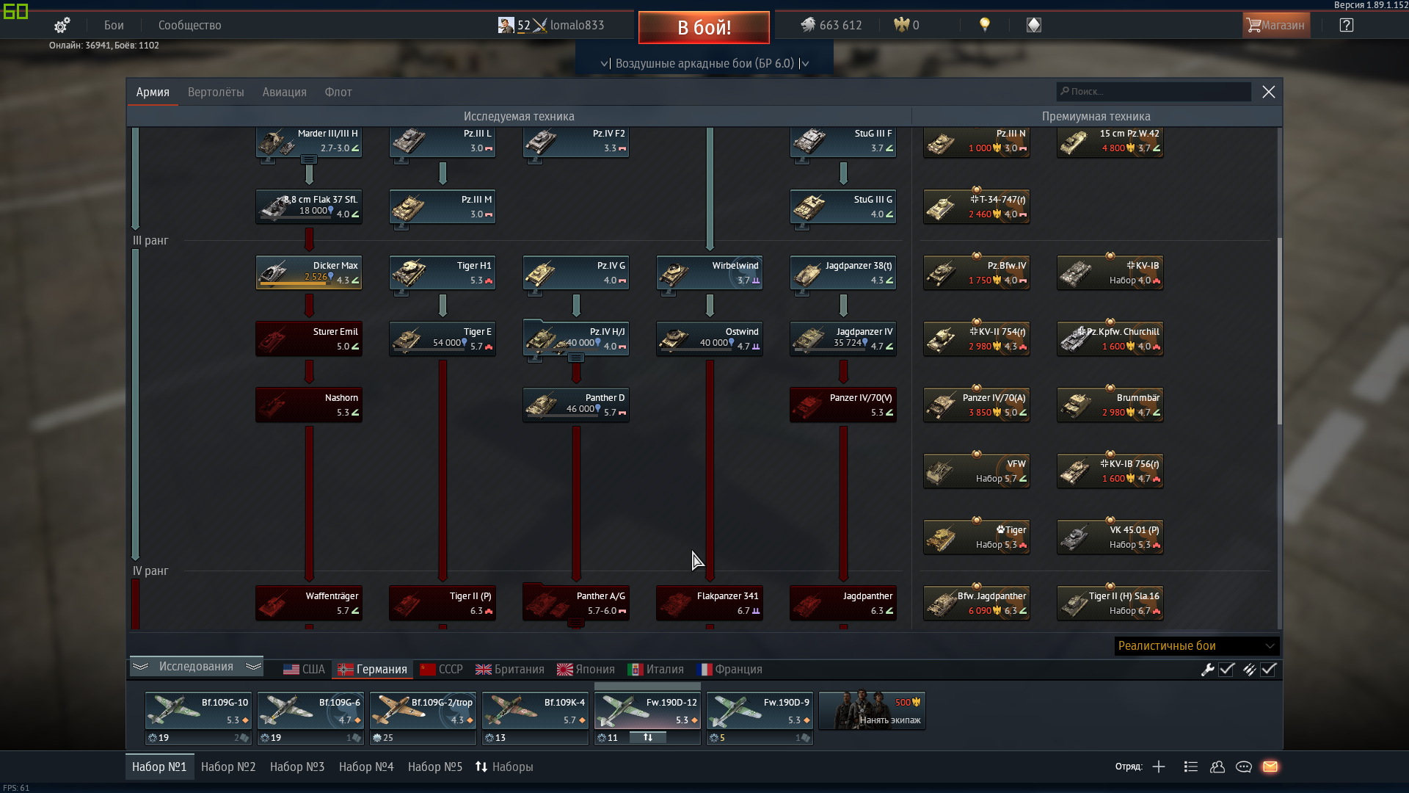Screen dimensions: 1409x793
Task: Switch to the Вертолёты tab
Action: tap(216, 92)
